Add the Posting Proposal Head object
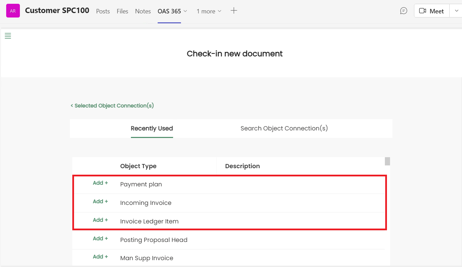The image size is (462, 267). pyautogui.click(x=100, y=239)
